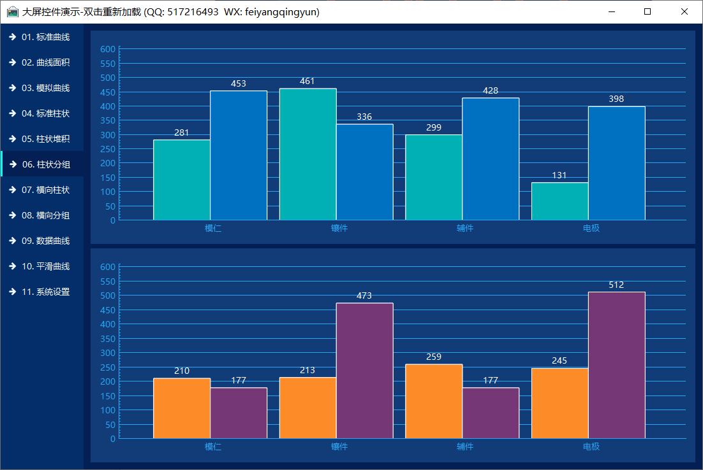Click the 电极 axis label in bottom chart
703x470 pixels.
coord(591,446)
